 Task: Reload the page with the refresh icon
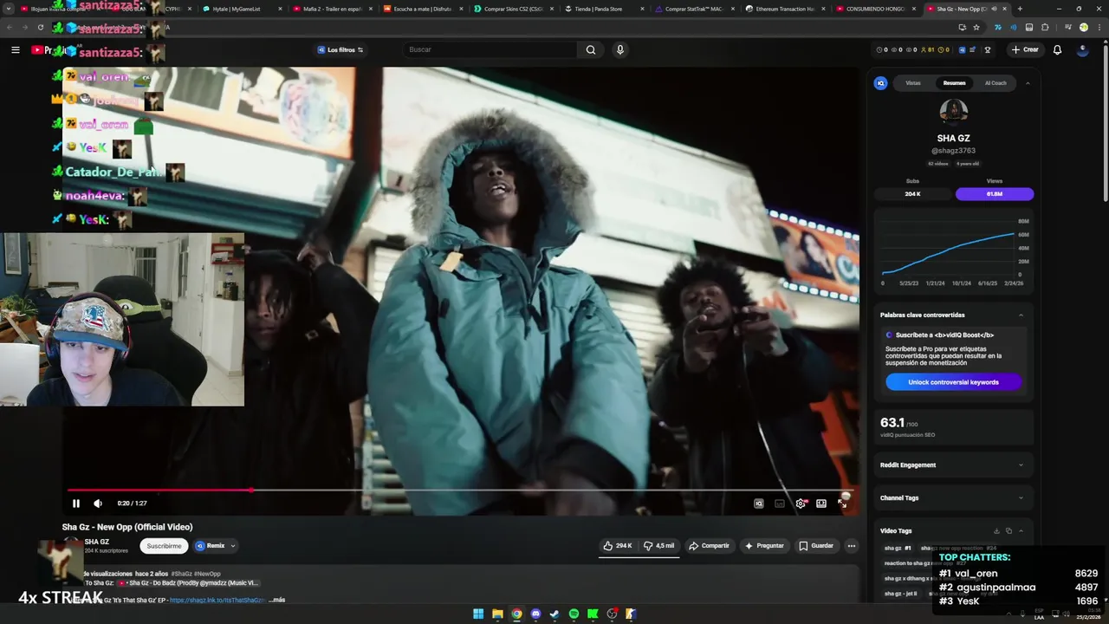pyautogui.click(x=40, y=27)
